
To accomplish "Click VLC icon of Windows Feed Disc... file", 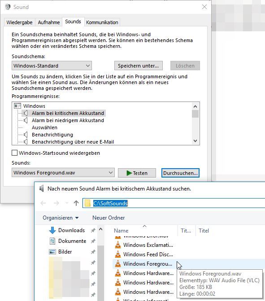I will [x=118, y=254].
